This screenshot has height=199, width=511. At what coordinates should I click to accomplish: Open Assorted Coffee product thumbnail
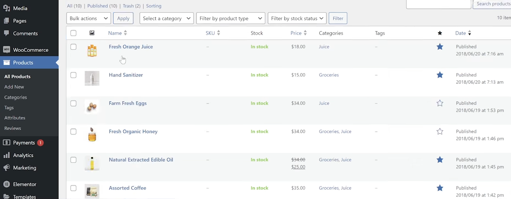click(x=92, y=191)
